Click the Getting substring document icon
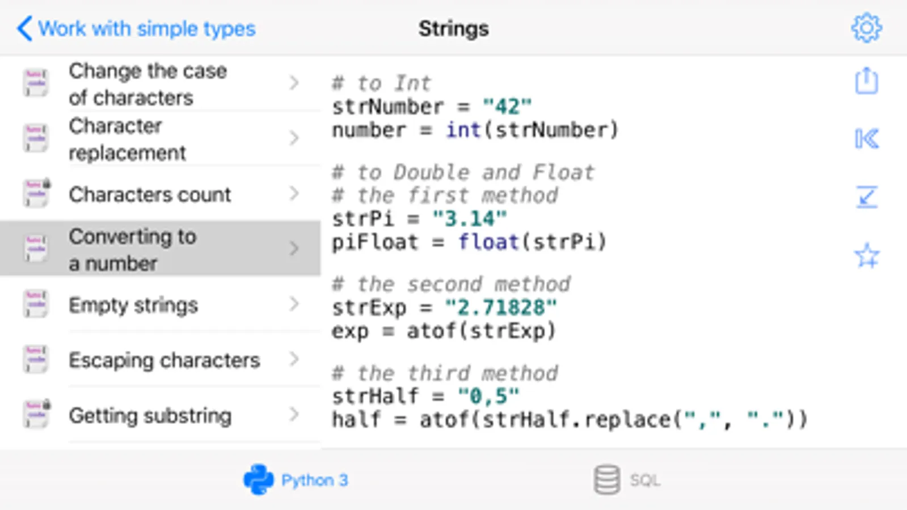This screenshot has height=510, width=907. point(36,415)
